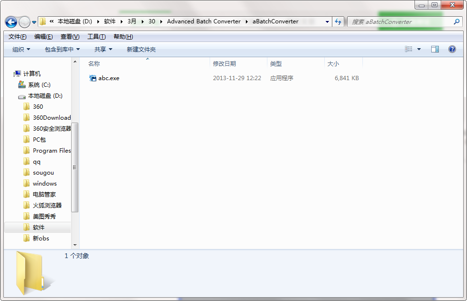Open address bar previous locations dropdown arrow

click(x=327, y=22)
